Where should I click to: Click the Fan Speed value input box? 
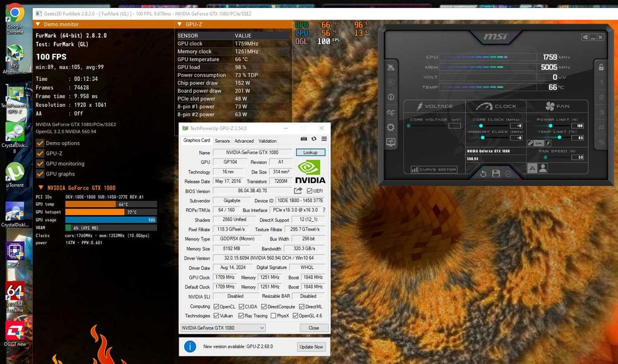click(x=577, y=157)
